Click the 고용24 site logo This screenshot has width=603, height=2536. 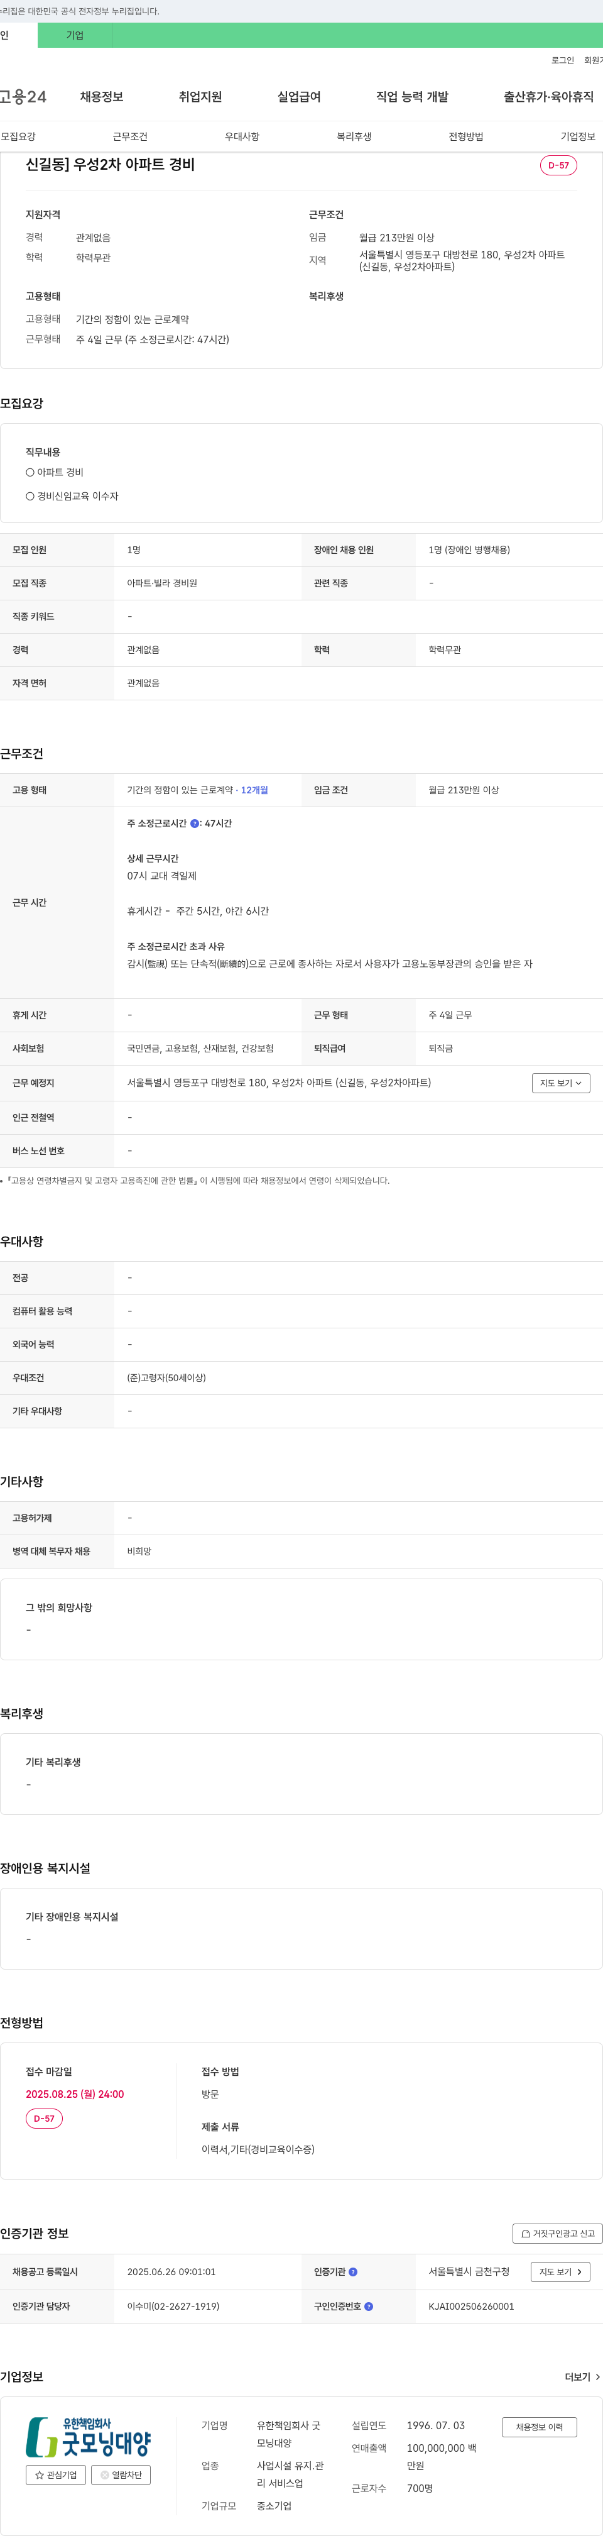click(x=23, y=96)
